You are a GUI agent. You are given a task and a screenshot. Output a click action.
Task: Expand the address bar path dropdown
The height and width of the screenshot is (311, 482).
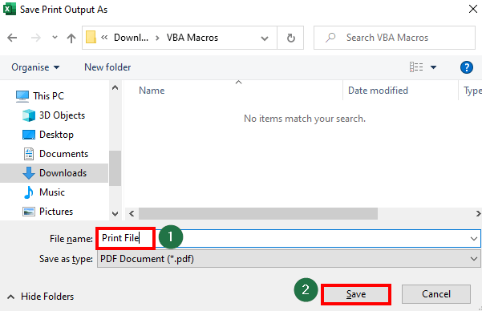tap(265, 38)
